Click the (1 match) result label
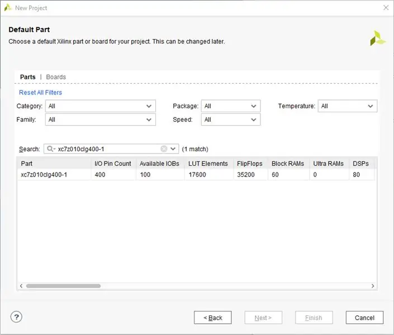 pos(195,149)
